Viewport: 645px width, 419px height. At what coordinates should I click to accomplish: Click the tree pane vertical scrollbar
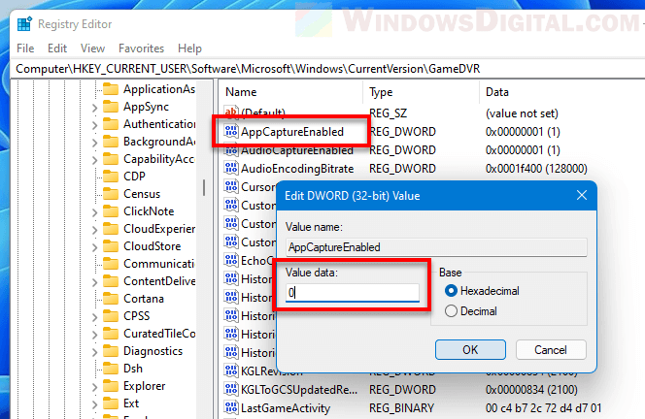coord(204,188)
